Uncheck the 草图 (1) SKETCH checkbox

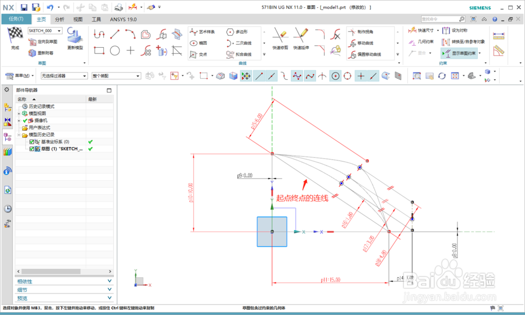click(32, 149)
